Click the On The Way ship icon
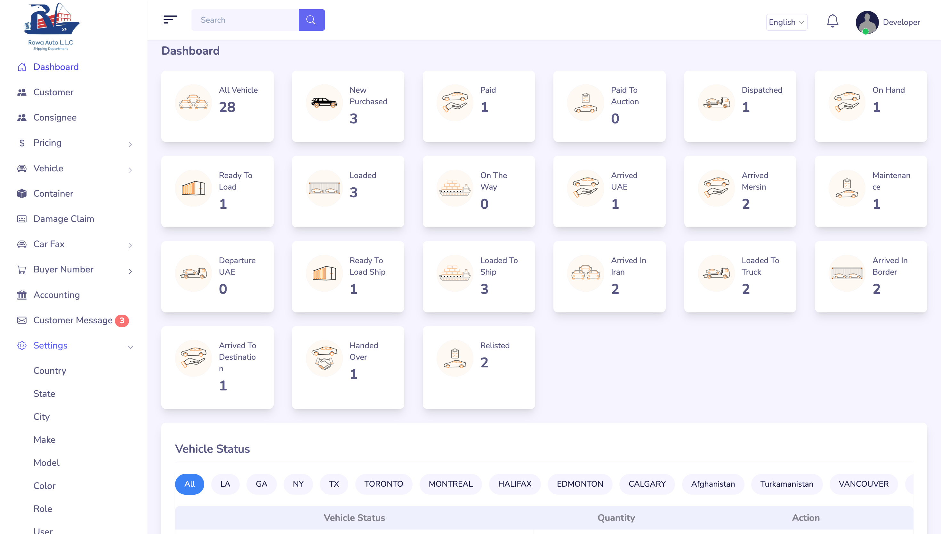Screen dimensions: 941x534 coord(454,188)
